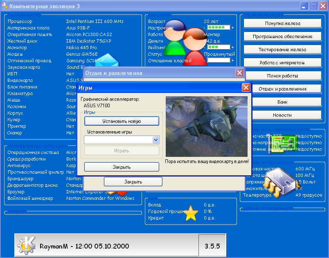Click the Антивирус label
329x258 pixels.
point(19,165)
